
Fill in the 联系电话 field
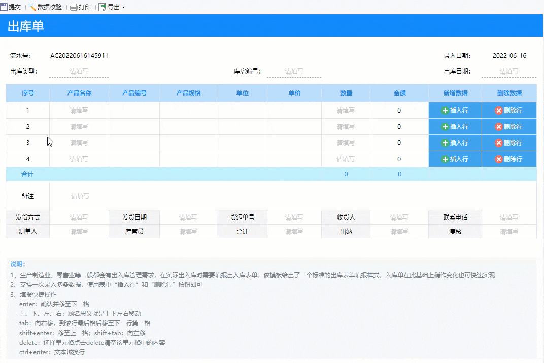509,217
